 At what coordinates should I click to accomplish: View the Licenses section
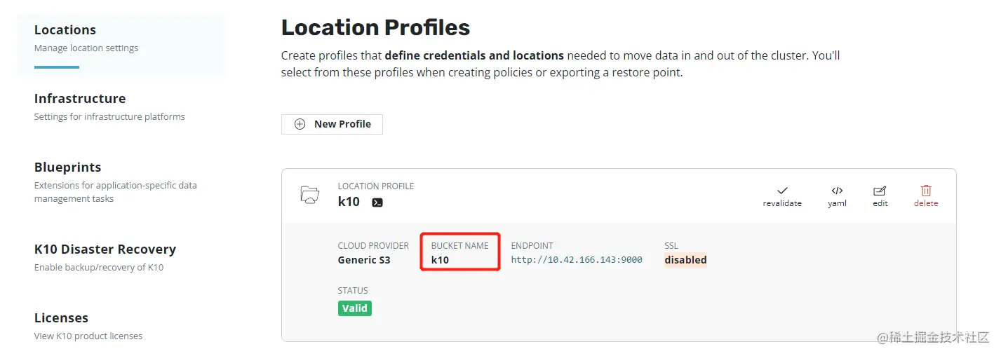click(x=62, y=318)
